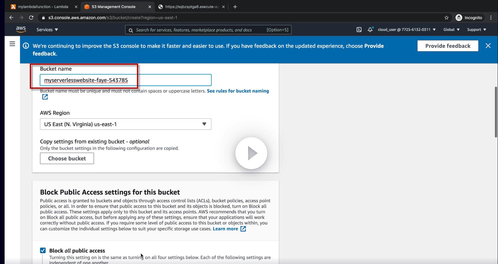Click the 'AWS Region' label

(x=55, y=113)
